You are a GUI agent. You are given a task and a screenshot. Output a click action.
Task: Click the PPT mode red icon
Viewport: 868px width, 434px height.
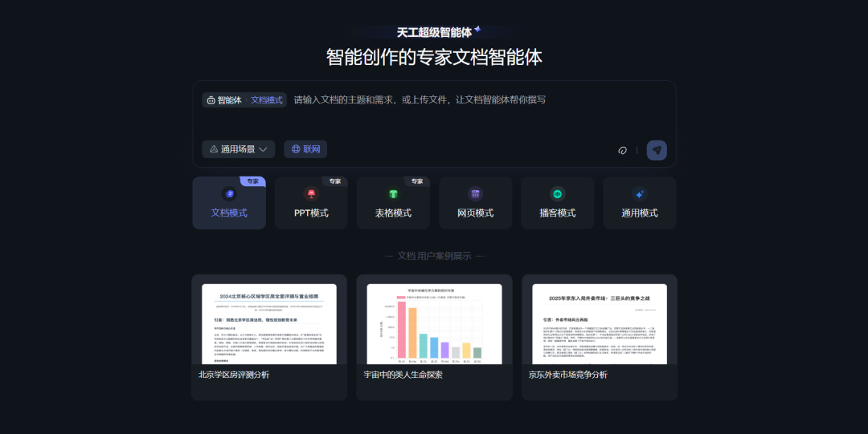tap(311, 193)
